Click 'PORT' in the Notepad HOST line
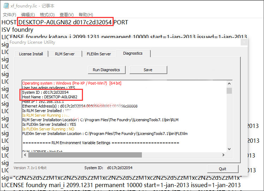The width and height of the screenshot is (264, 191). pos(121,22)
